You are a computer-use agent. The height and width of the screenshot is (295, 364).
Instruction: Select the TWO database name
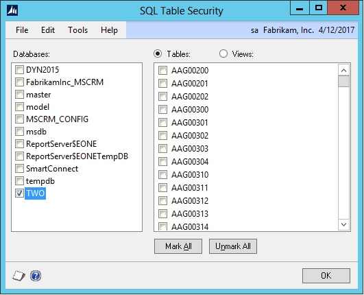coord(35,193)
